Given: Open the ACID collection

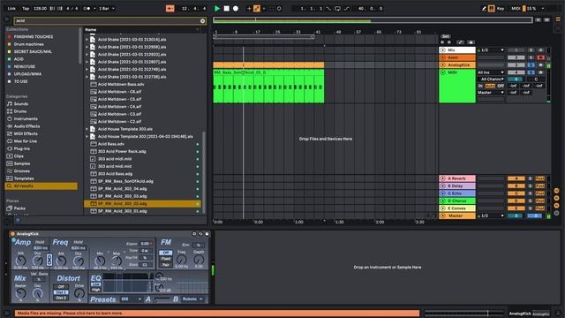Looking at the screenshot, I should pyautogui.click(x=19, y=59).
